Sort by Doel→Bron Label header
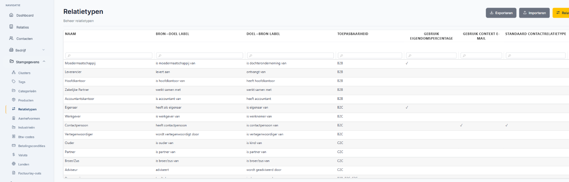 pos(263,34)
